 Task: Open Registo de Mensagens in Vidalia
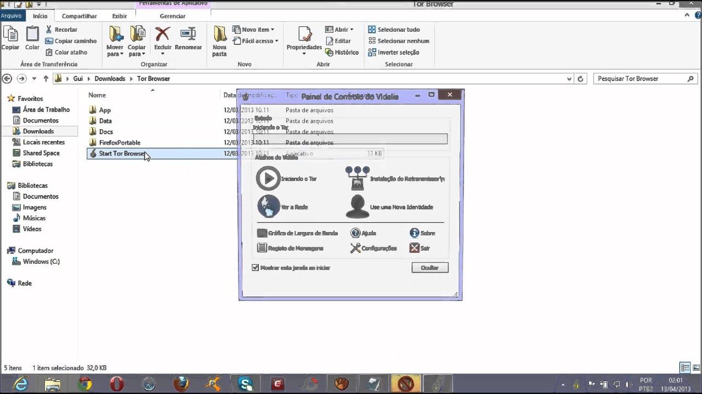(x=290, y=248)
